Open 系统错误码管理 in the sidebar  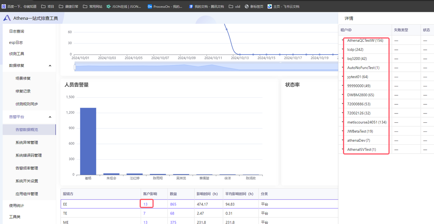(29, 155)
